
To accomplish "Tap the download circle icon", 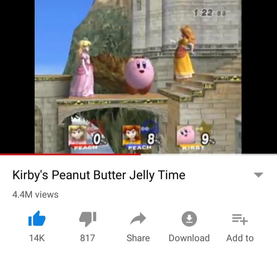I will (x=189, y=219).
